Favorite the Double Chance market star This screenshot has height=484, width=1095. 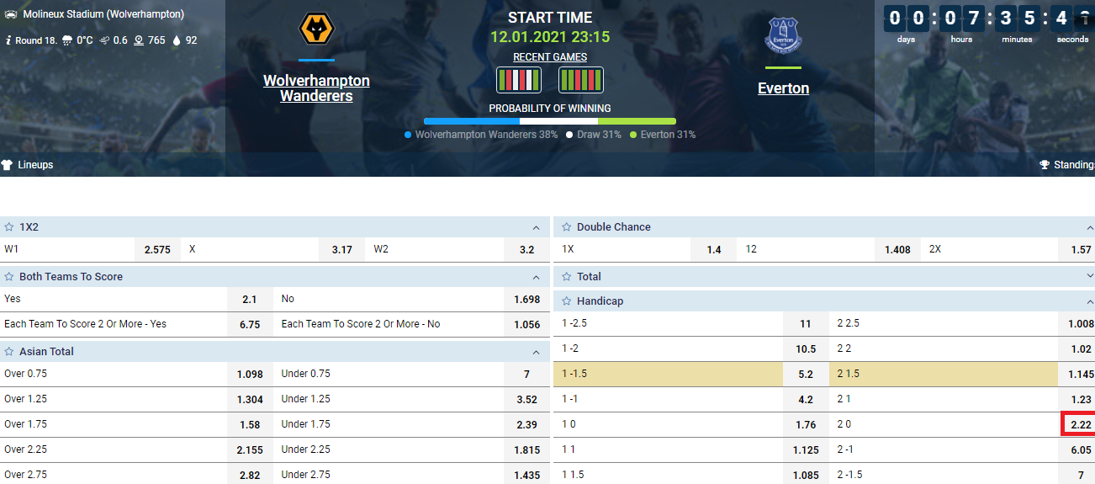tap(567, 227)
